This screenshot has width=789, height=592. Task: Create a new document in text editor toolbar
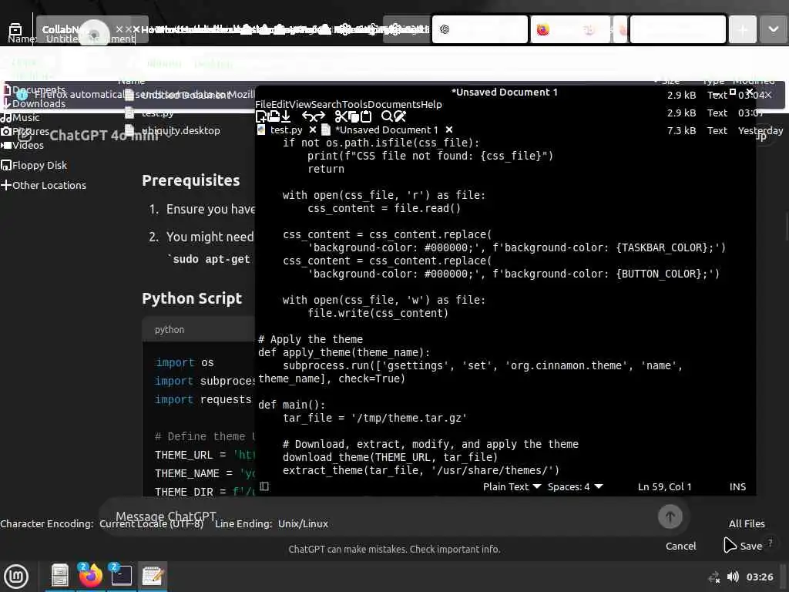click(x=261, y=117)
